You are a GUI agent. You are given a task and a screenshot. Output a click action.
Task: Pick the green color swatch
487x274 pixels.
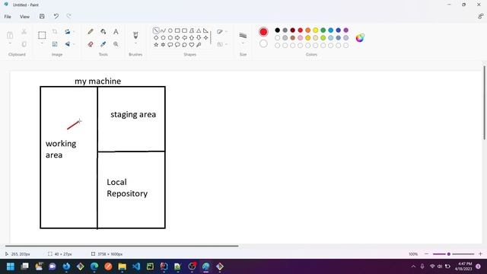(323, 30)
